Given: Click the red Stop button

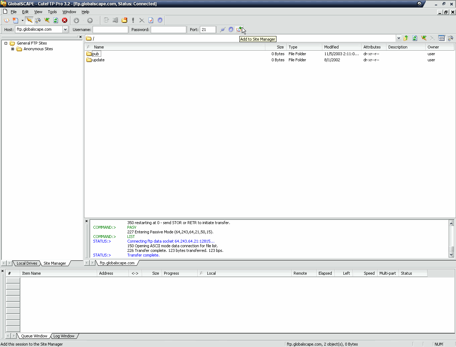Looking at the screenshot, I should pyautogui.click(x=64, y=20).
